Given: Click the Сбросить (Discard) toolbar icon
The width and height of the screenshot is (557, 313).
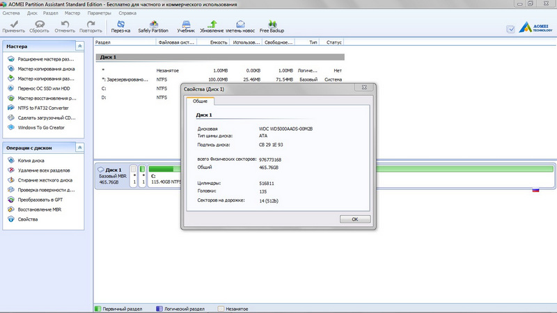Looking at the screenshot, I should coord(40,24).
